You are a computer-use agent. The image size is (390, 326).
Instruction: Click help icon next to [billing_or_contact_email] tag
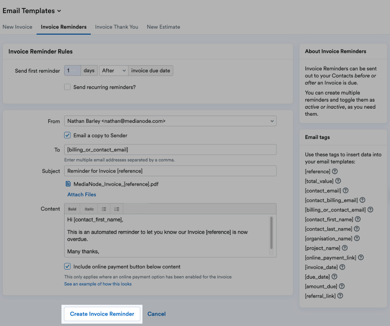[371, 210]
